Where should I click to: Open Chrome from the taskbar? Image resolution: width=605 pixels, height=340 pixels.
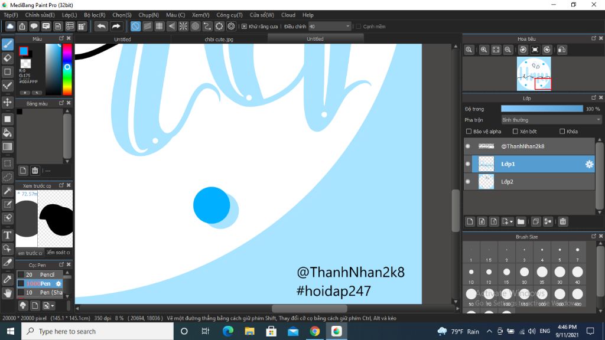(x=314, y=331)
